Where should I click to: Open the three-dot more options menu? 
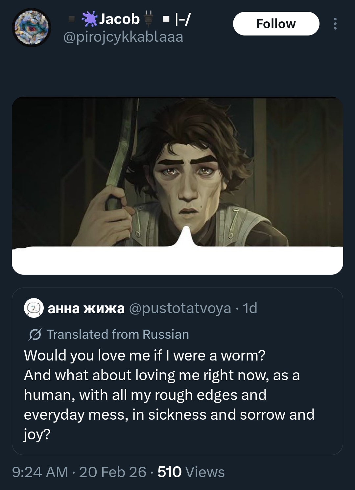[x=335, y=24]
